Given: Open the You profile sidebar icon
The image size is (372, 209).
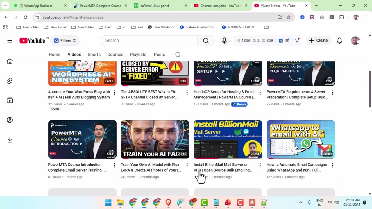Looking at the screenshot, I should point(10,120).
